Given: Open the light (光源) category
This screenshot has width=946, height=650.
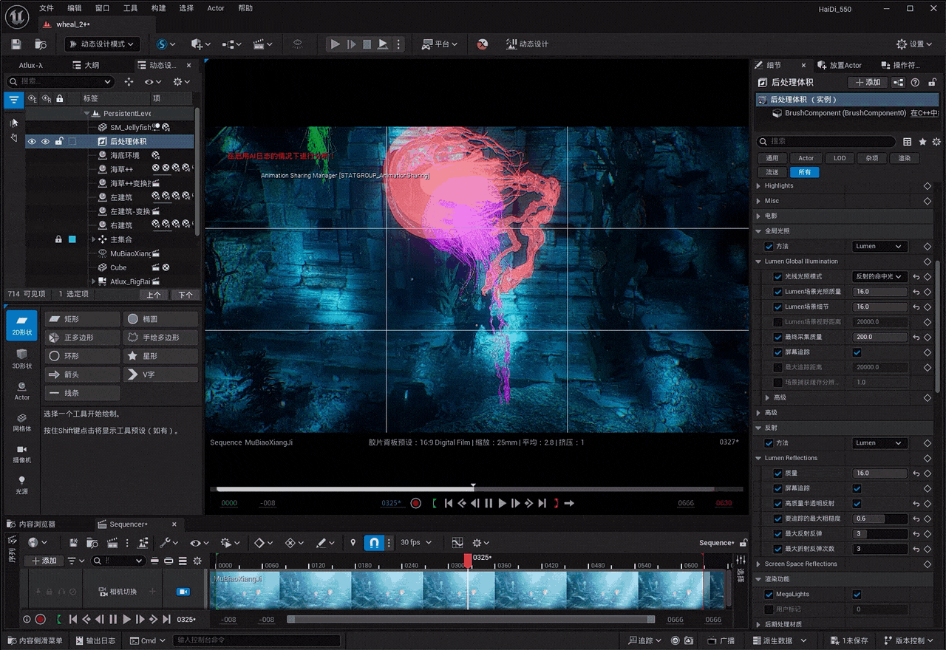Looking at the screenshot, I should pos(22,485).
